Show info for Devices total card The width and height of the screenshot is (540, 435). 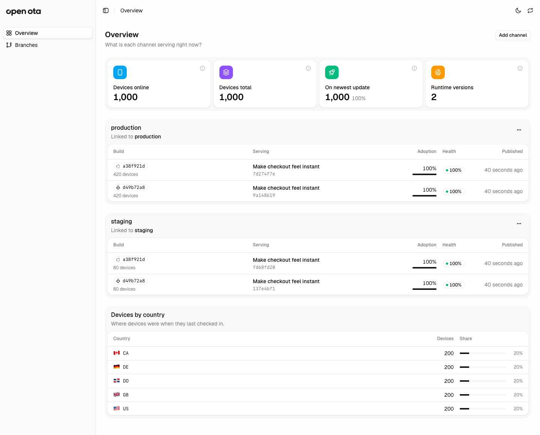pos(308,68)
